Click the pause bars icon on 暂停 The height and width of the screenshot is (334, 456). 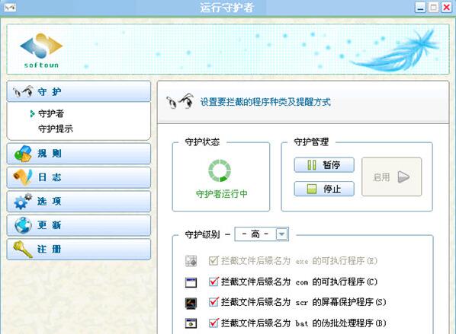click(x=312, y=165)
